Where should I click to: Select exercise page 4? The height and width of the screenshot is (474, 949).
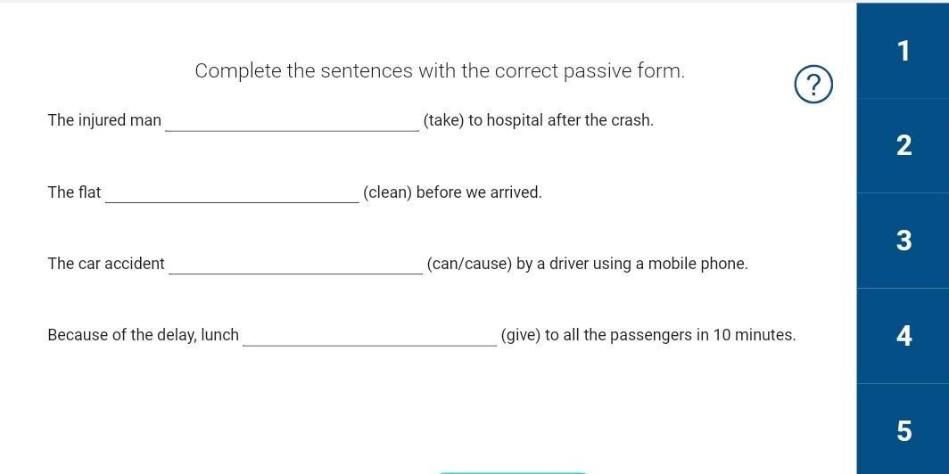(x=903, y=336)
